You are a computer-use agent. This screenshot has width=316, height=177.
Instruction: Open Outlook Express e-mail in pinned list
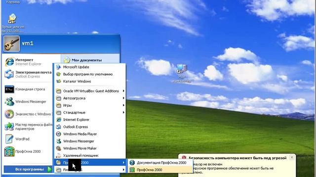[28, 74]
